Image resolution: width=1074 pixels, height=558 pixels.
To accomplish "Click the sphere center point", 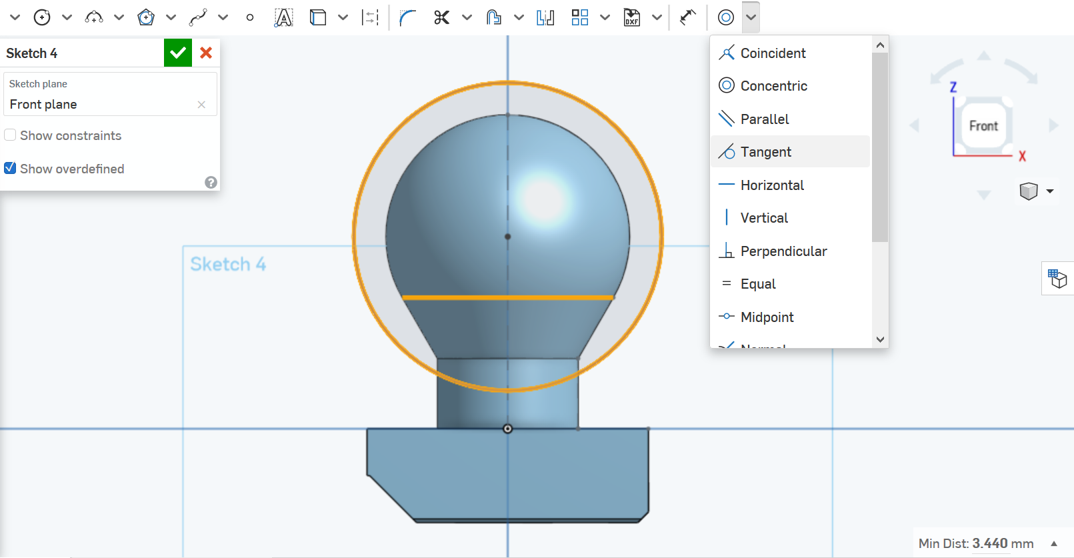I will pos(507,236).
